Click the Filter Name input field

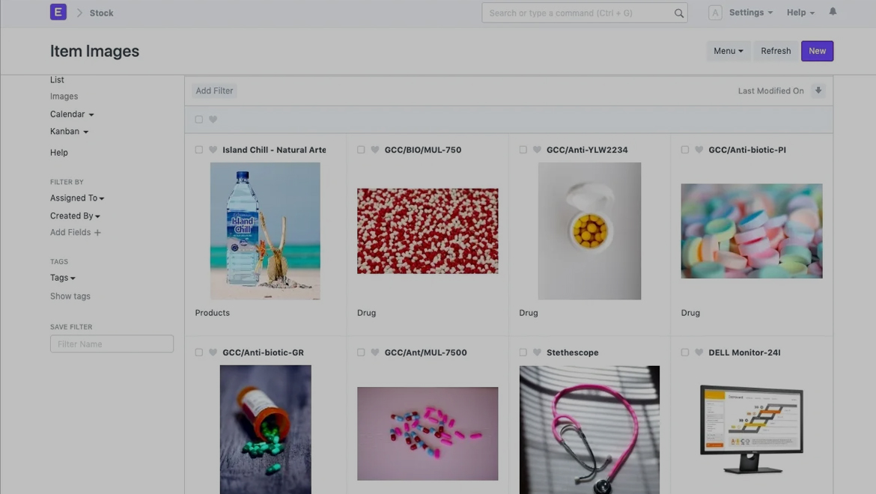point(112,344)
